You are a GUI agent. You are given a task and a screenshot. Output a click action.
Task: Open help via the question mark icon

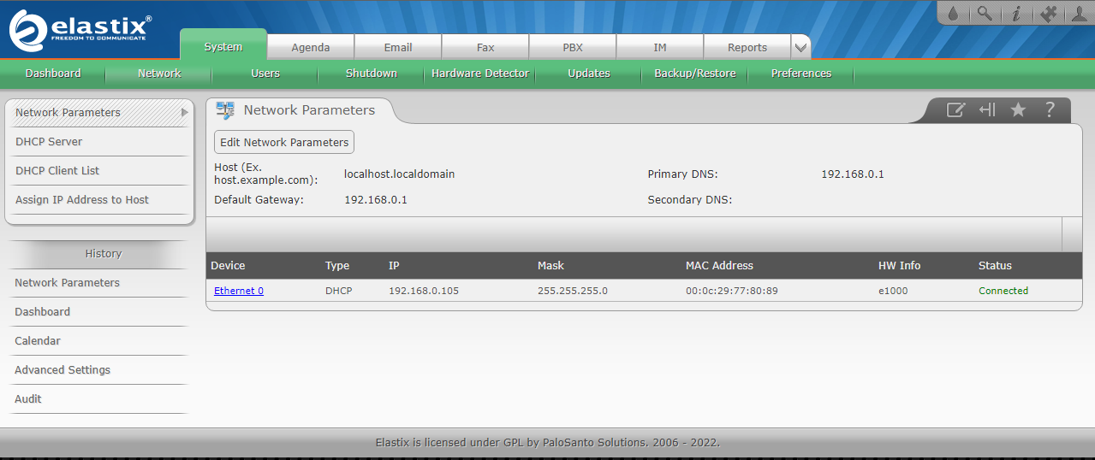click(1050, 109)
